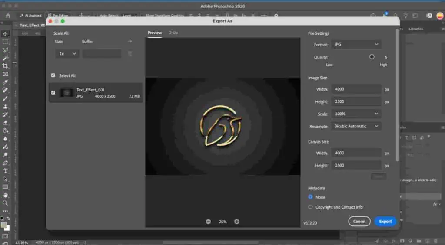Add a new scale size with plus
This screenshot has height=245, width=445.
click(130, 41)
